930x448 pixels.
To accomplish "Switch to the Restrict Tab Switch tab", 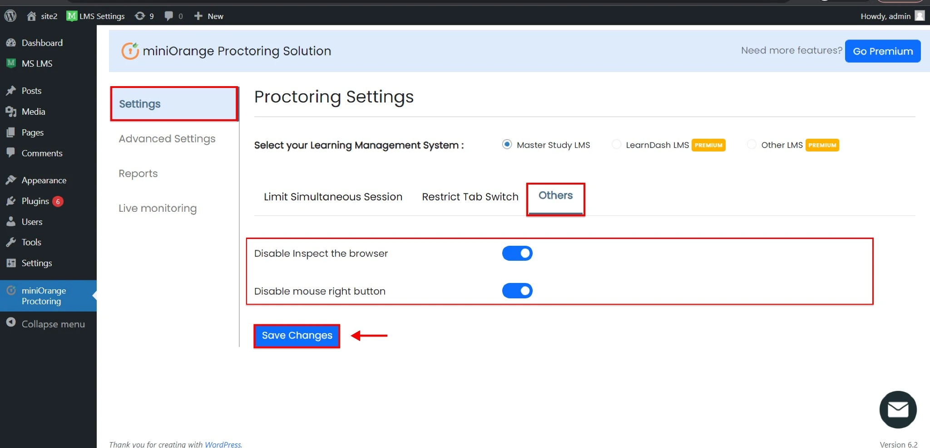I will (470, 197).
